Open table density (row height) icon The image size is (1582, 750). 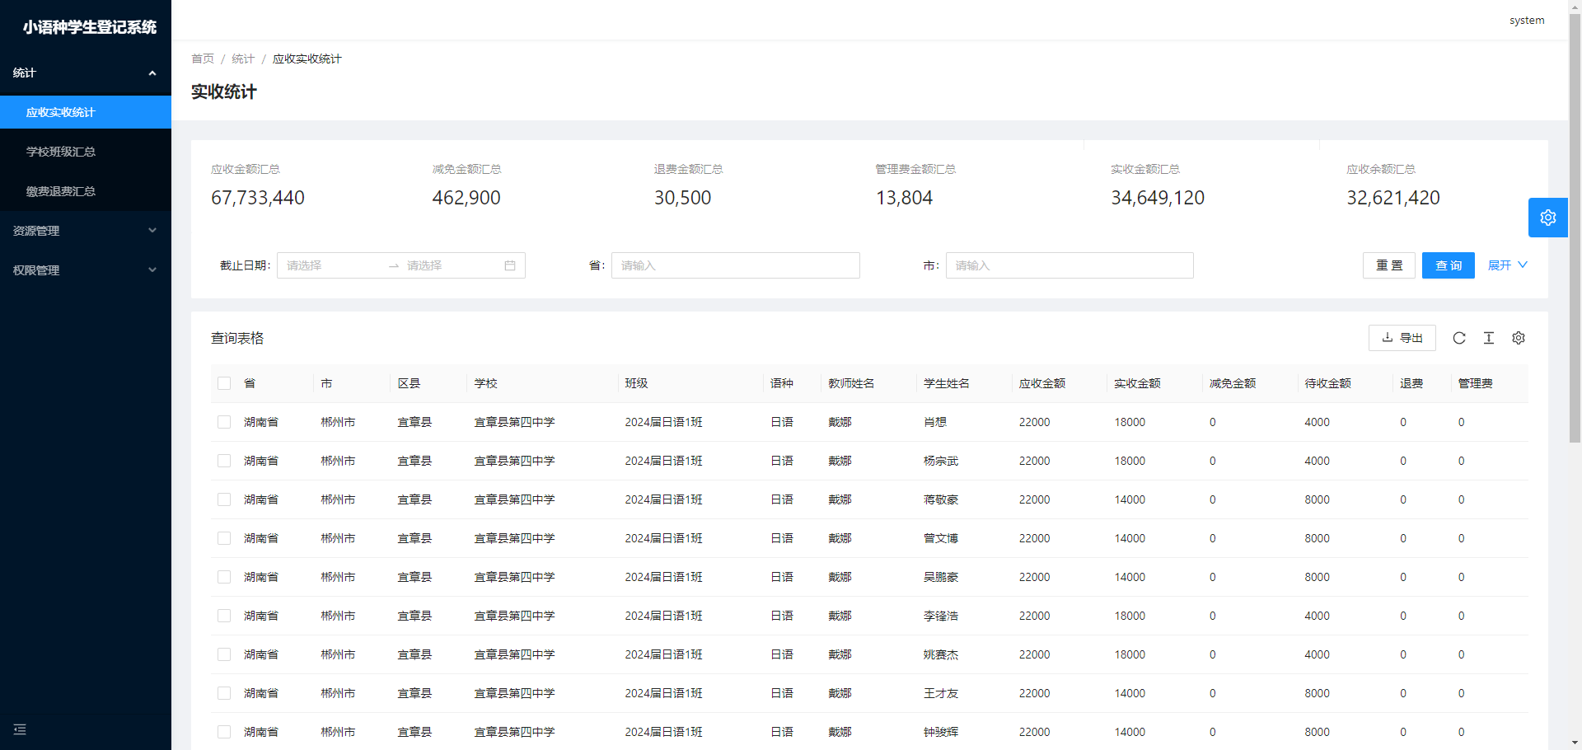(x=1489, y=338)
